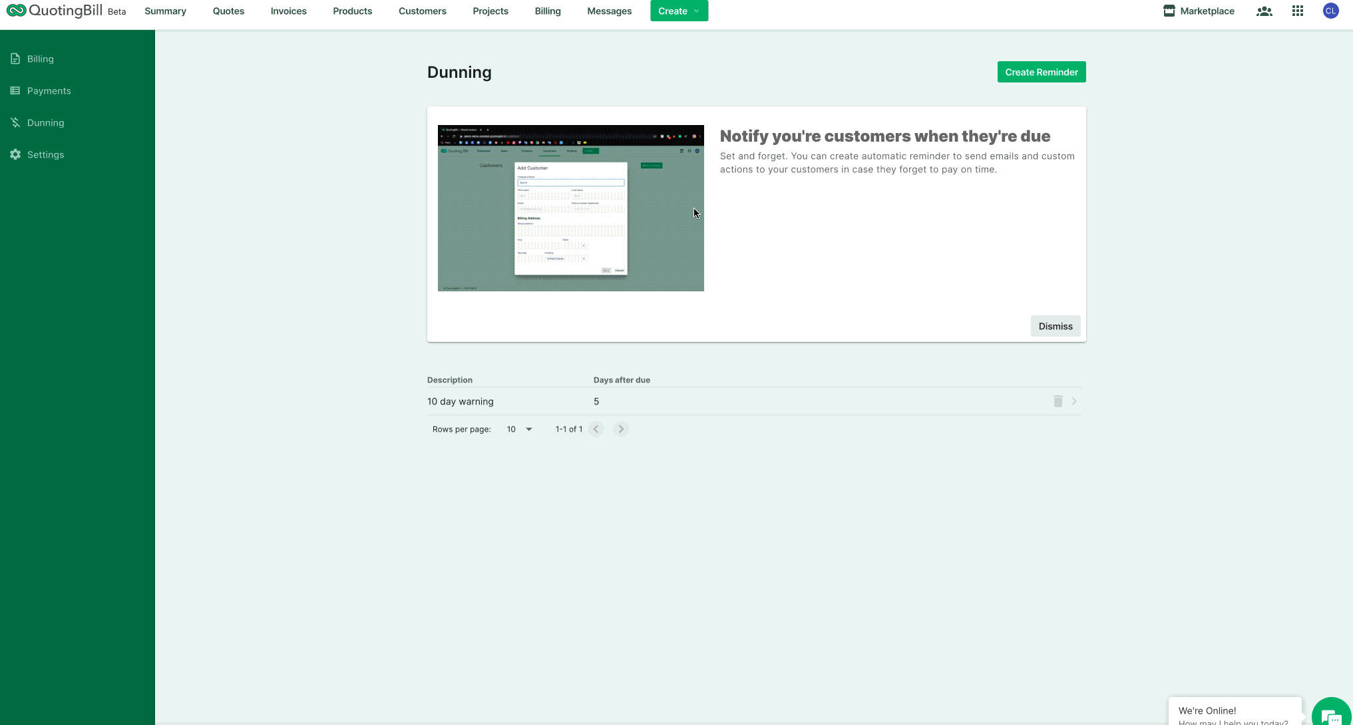Image resolution: width=1353 pixels, height=725 pixels.
Task: Click the Settings gear icon in sidebar
Action: [15, 154]
